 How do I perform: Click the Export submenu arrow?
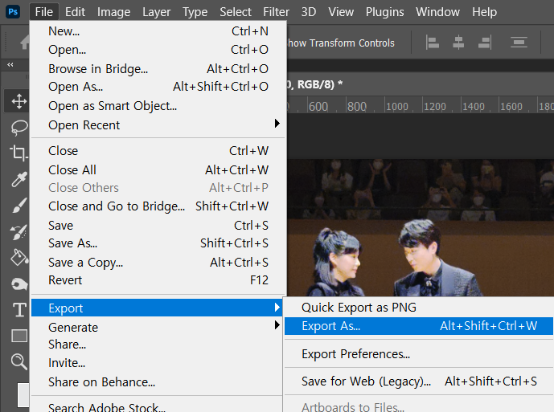[277, 308]
